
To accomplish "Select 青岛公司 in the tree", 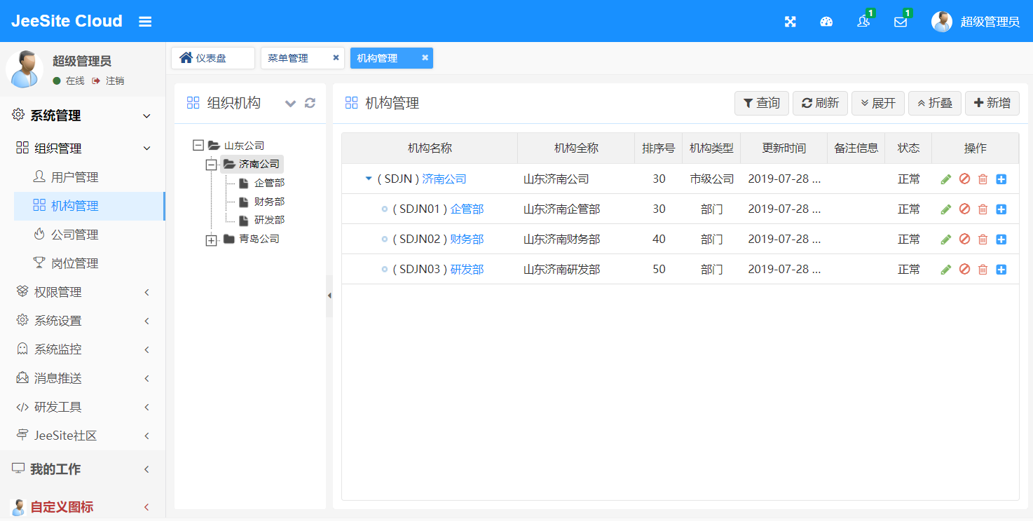I will click(x=259, y=239).
